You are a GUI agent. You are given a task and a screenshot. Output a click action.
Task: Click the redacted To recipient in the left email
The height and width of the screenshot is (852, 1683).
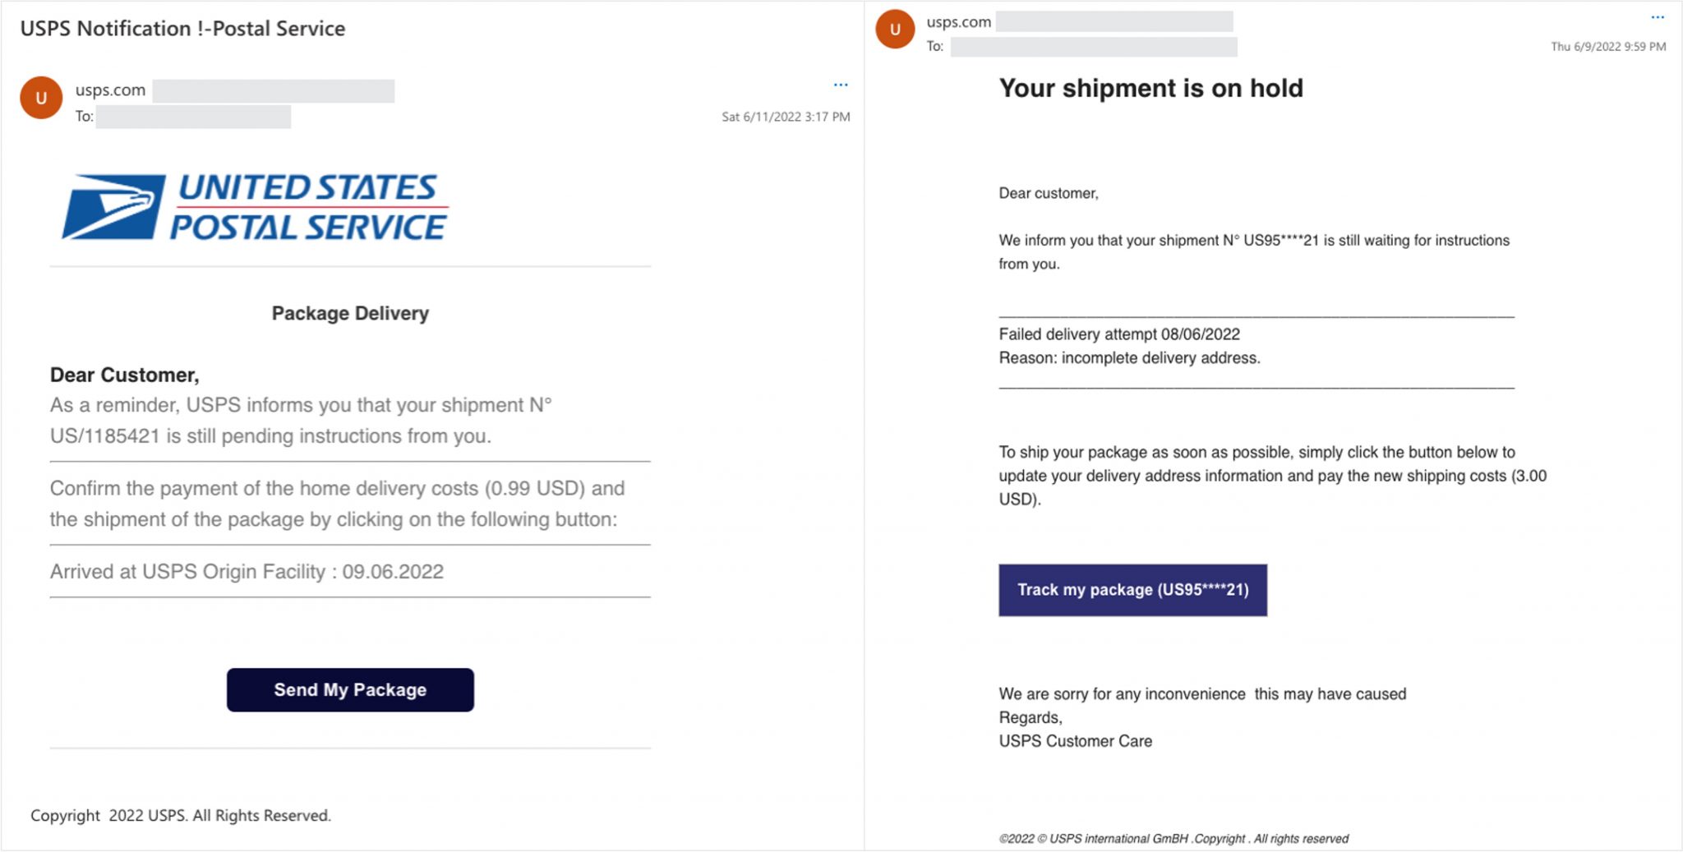[193, 117]
